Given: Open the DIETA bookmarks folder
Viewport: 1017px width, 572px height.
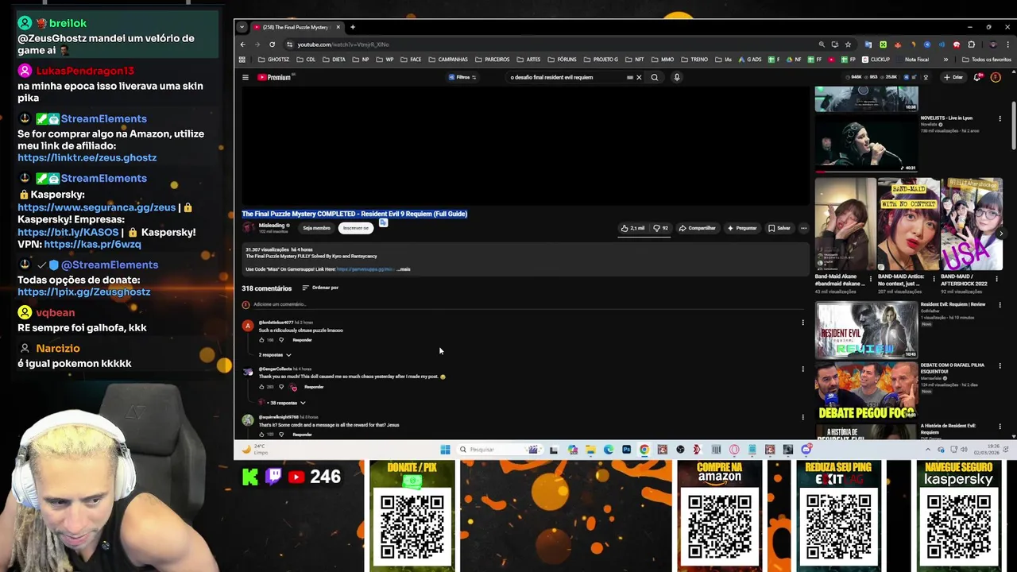Looking at the screenshot, I should [334, 60].
